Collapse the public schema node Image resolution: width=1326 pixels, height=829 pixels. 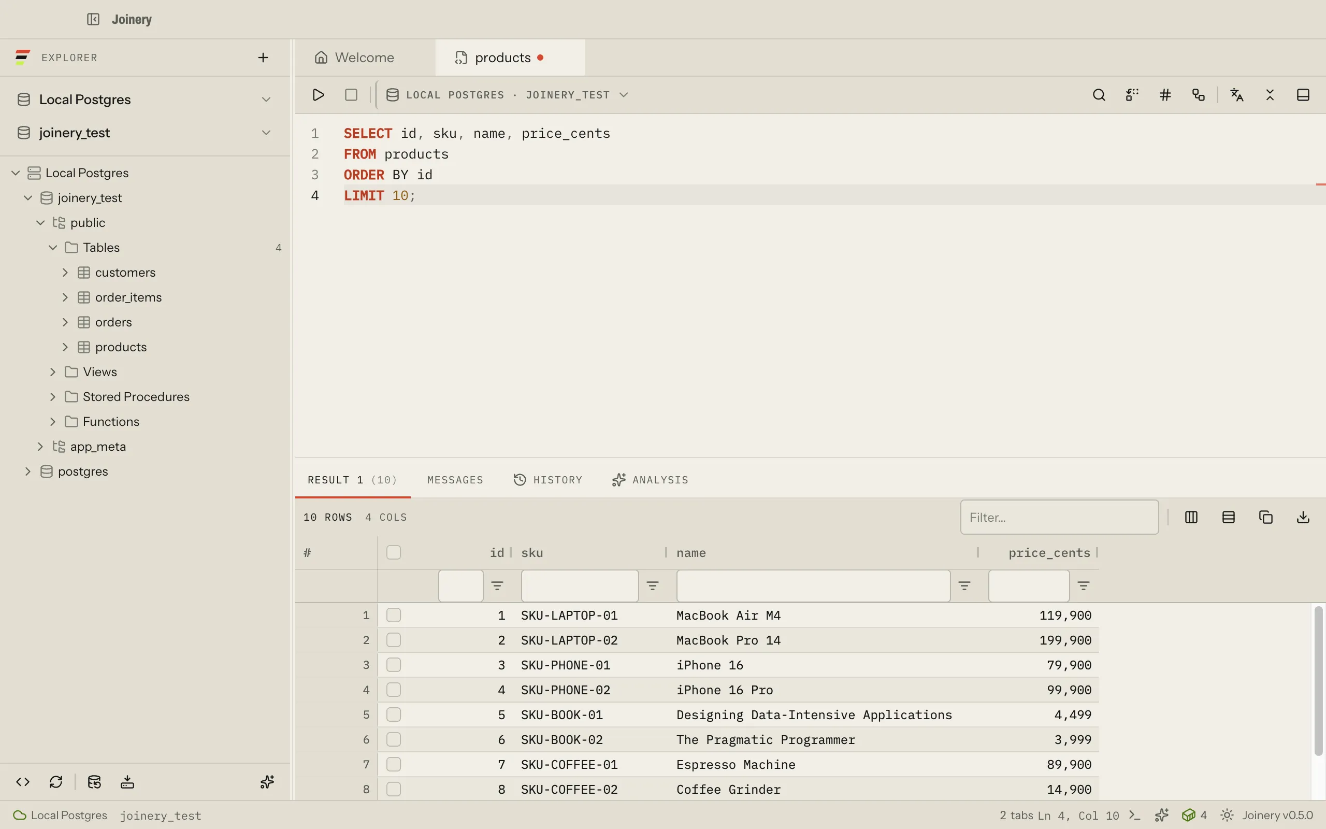coord(40,223)
